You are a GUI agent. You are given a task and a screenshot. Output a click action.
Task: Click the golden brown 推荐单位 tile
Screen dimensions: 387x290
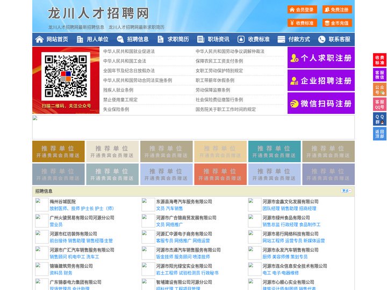click(x=58, y=151)
